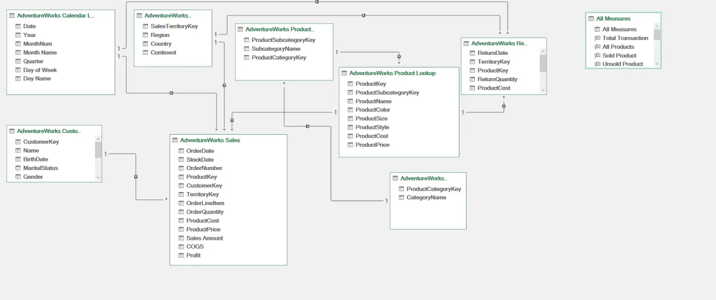
Task: Click the column icon next to CategoryName
Action: point(401,197)
